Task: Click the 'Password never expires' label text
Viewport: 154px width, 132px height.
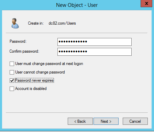Action: (x=34, y=80)
